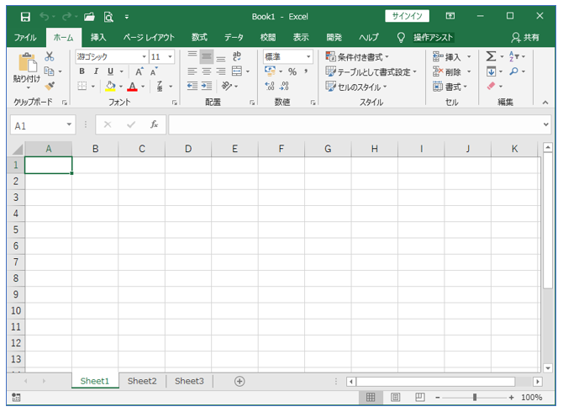
Task: Click the Cut scissors icon
Action: point(50,56)
